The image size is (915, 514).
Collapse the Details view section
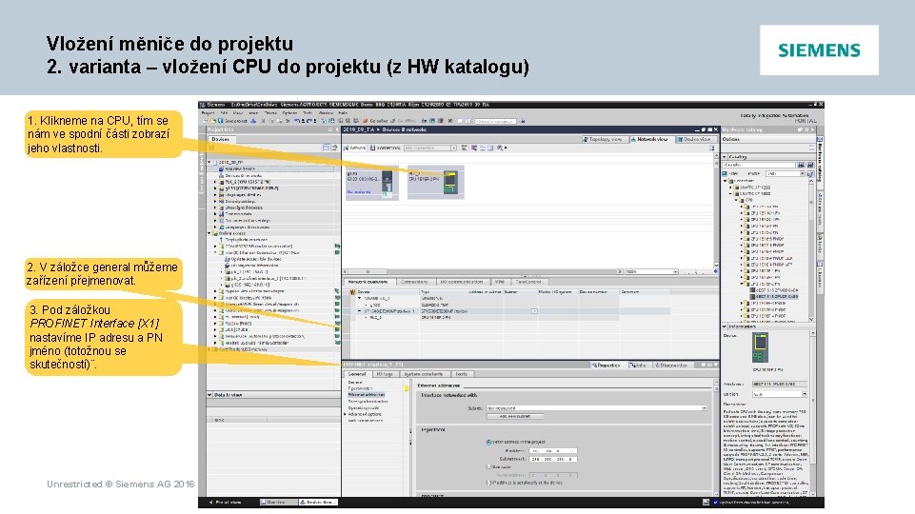(x=210, y=395)
